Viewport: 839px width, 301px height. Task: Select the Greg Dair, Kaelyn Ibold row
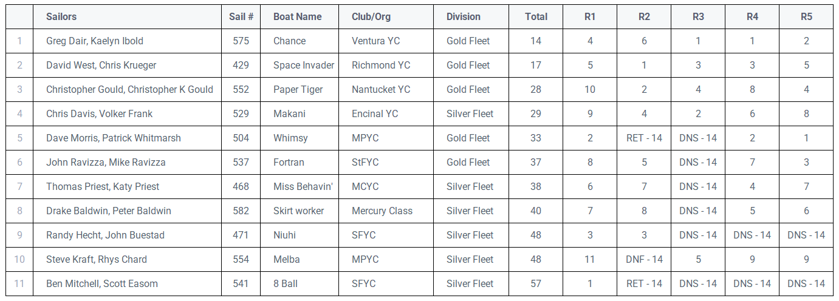(x=419, y=41)
